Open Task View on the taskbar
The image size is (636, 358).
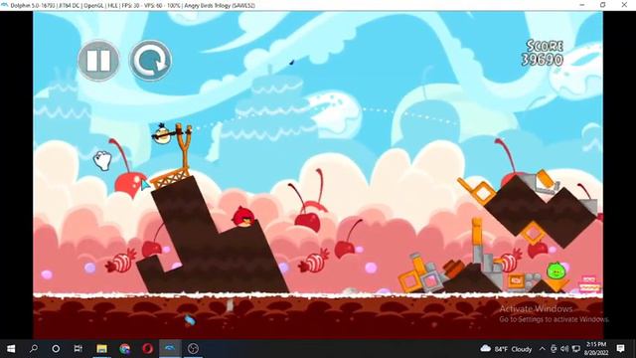point(79,349)
